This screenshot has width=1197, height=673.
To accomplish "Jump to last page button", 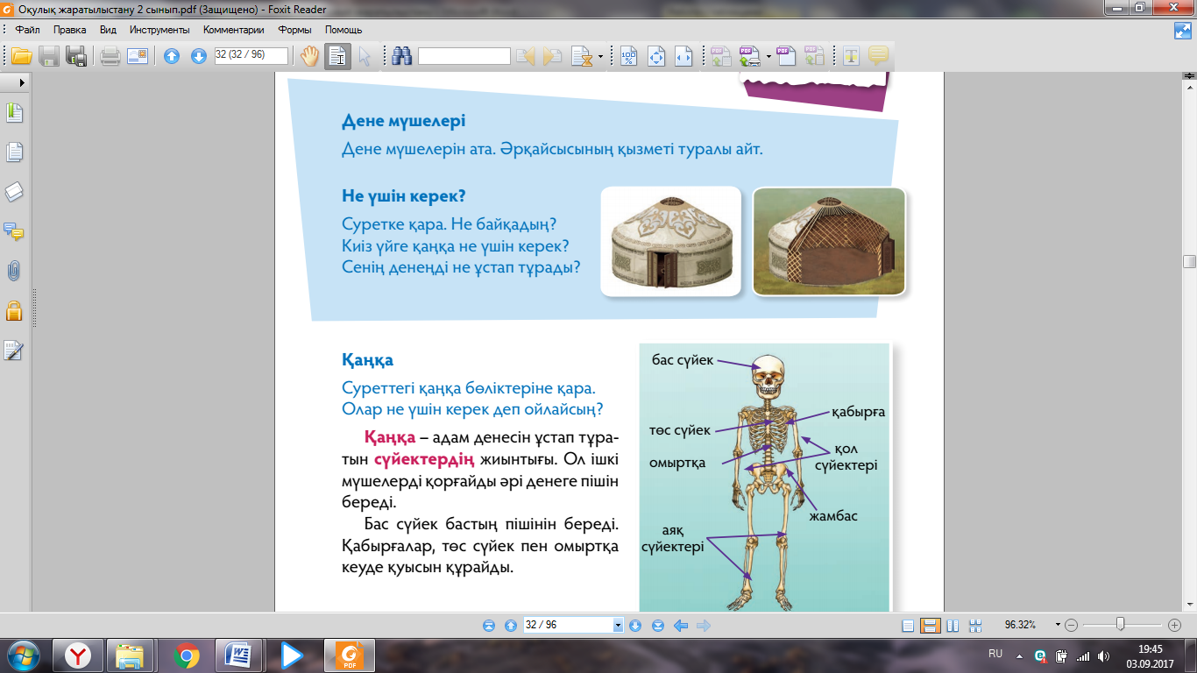I will pyautogui.click(x=658, y=626).
